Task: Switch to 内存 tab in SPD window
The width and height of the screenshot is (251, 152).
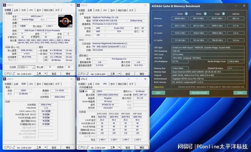Action: [97, 84]
